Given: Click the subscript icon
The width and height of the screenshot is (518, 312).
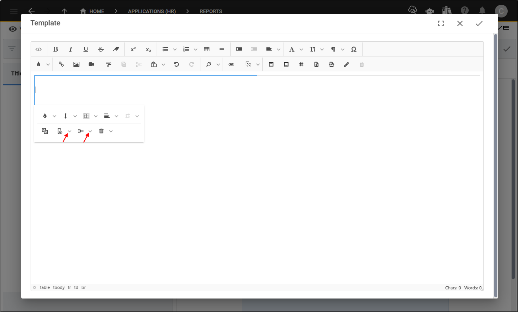Looking at the screenshot, I should [x=148, y=49].
